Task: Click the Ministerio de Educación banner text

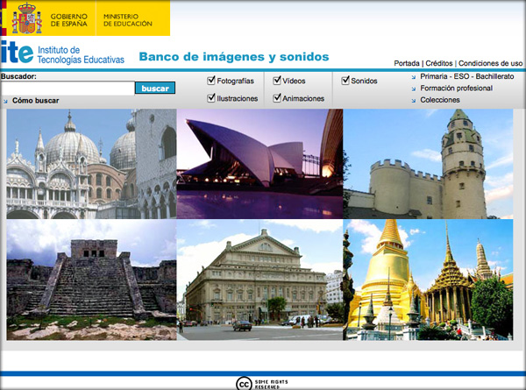Action: (127, 20)
